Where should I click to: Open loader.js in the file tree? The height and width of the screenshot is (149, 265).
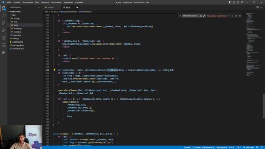tap(17, 32)
